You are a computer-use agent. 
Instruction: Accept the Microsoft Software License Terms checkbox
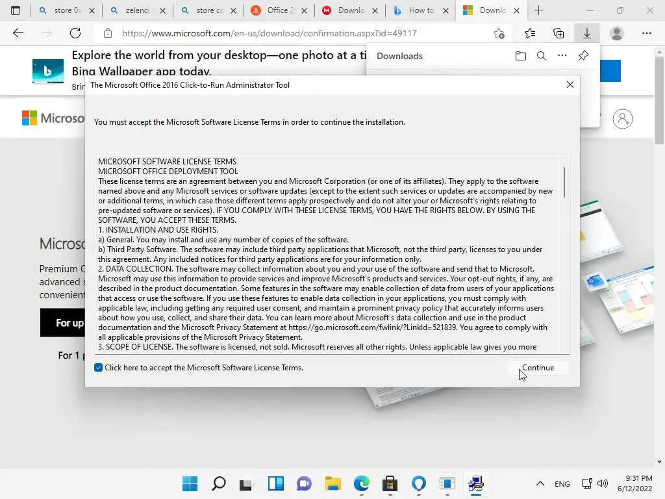99,368
